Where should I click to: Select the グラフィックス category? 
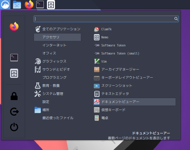58,61
